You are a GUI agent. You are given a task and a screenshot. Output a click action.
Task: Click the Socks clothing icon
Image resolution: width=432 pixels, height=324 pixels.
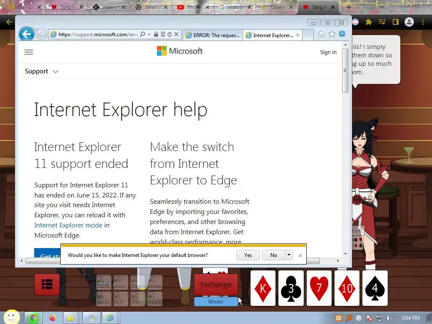point(104,299)
